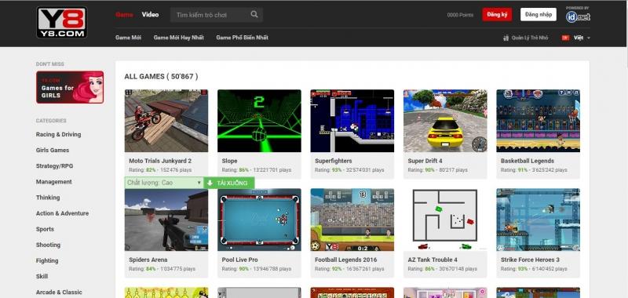The width and height of the screenshot is (628, 298).
Task: Click the green Tải Xuống download button
Action: [229, 183]
